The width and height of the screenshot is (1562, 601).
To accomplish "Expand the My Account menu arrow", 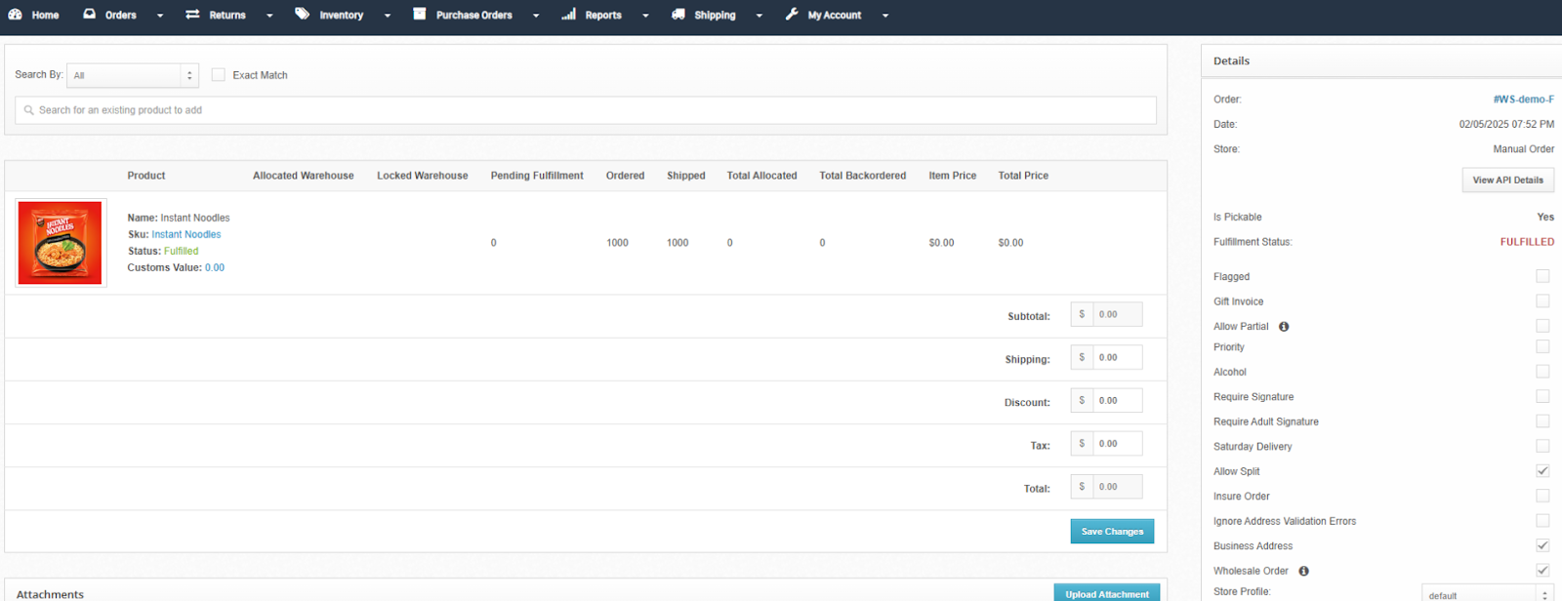I will (x=885, y=16).
